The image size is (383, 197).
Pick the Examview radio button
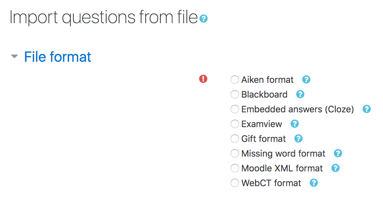pos(235,124)
